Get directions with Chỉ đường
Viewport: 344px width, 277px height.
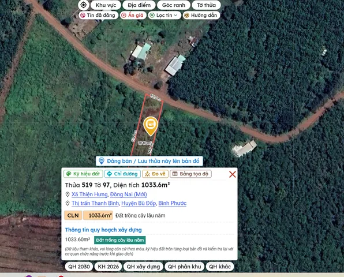tap(122, 174)
